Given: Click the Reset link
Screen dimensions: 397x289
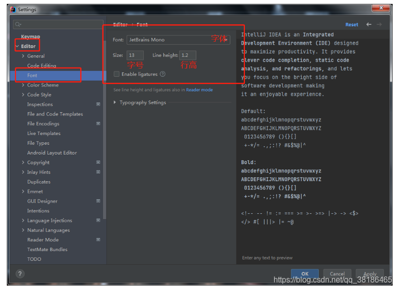Looking at the screenshot, I should [x=352, y=25].
